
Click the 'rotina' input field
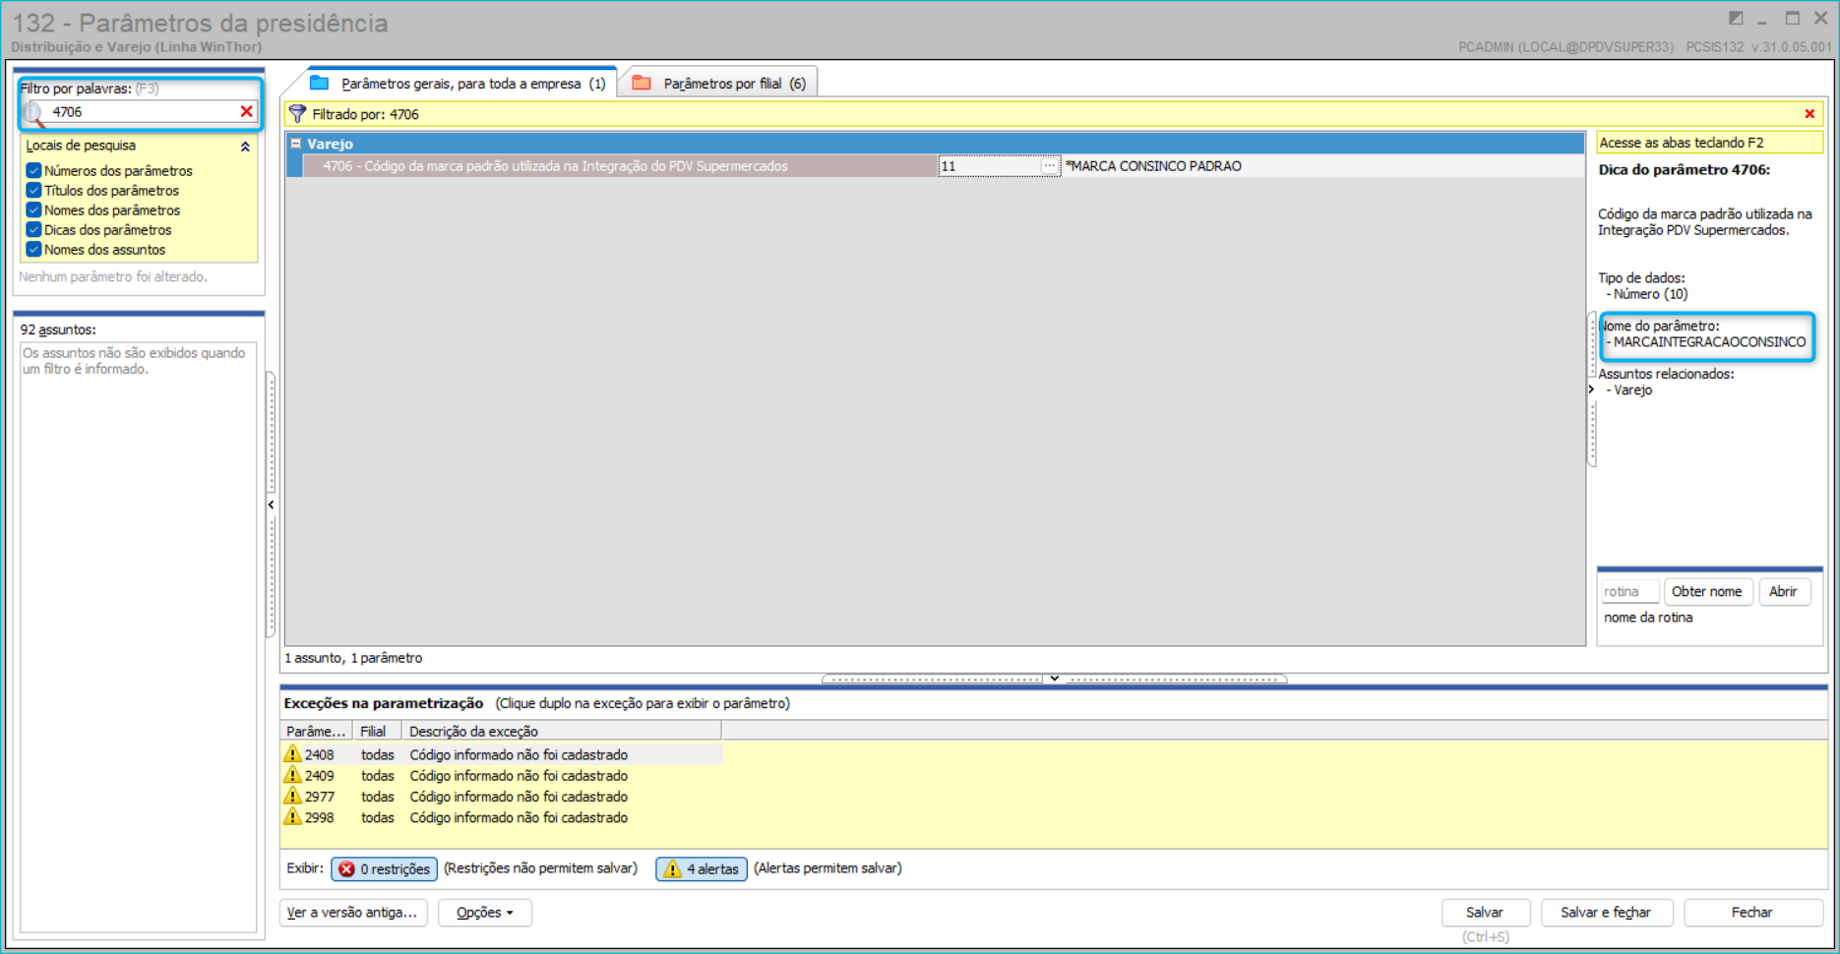tap(1629, 592)
